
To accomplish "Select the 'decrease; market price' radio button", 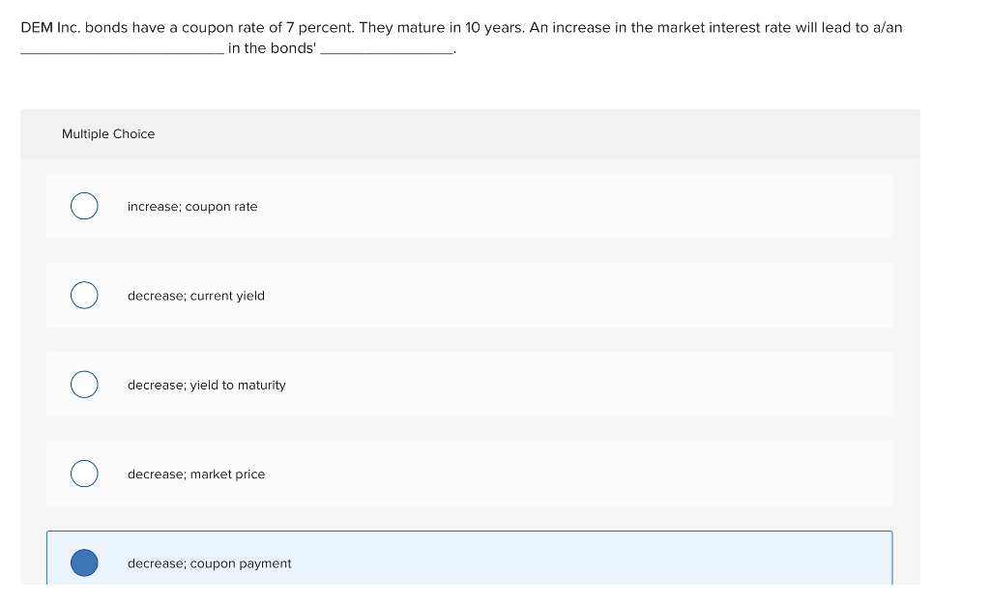I will (84, 474).
